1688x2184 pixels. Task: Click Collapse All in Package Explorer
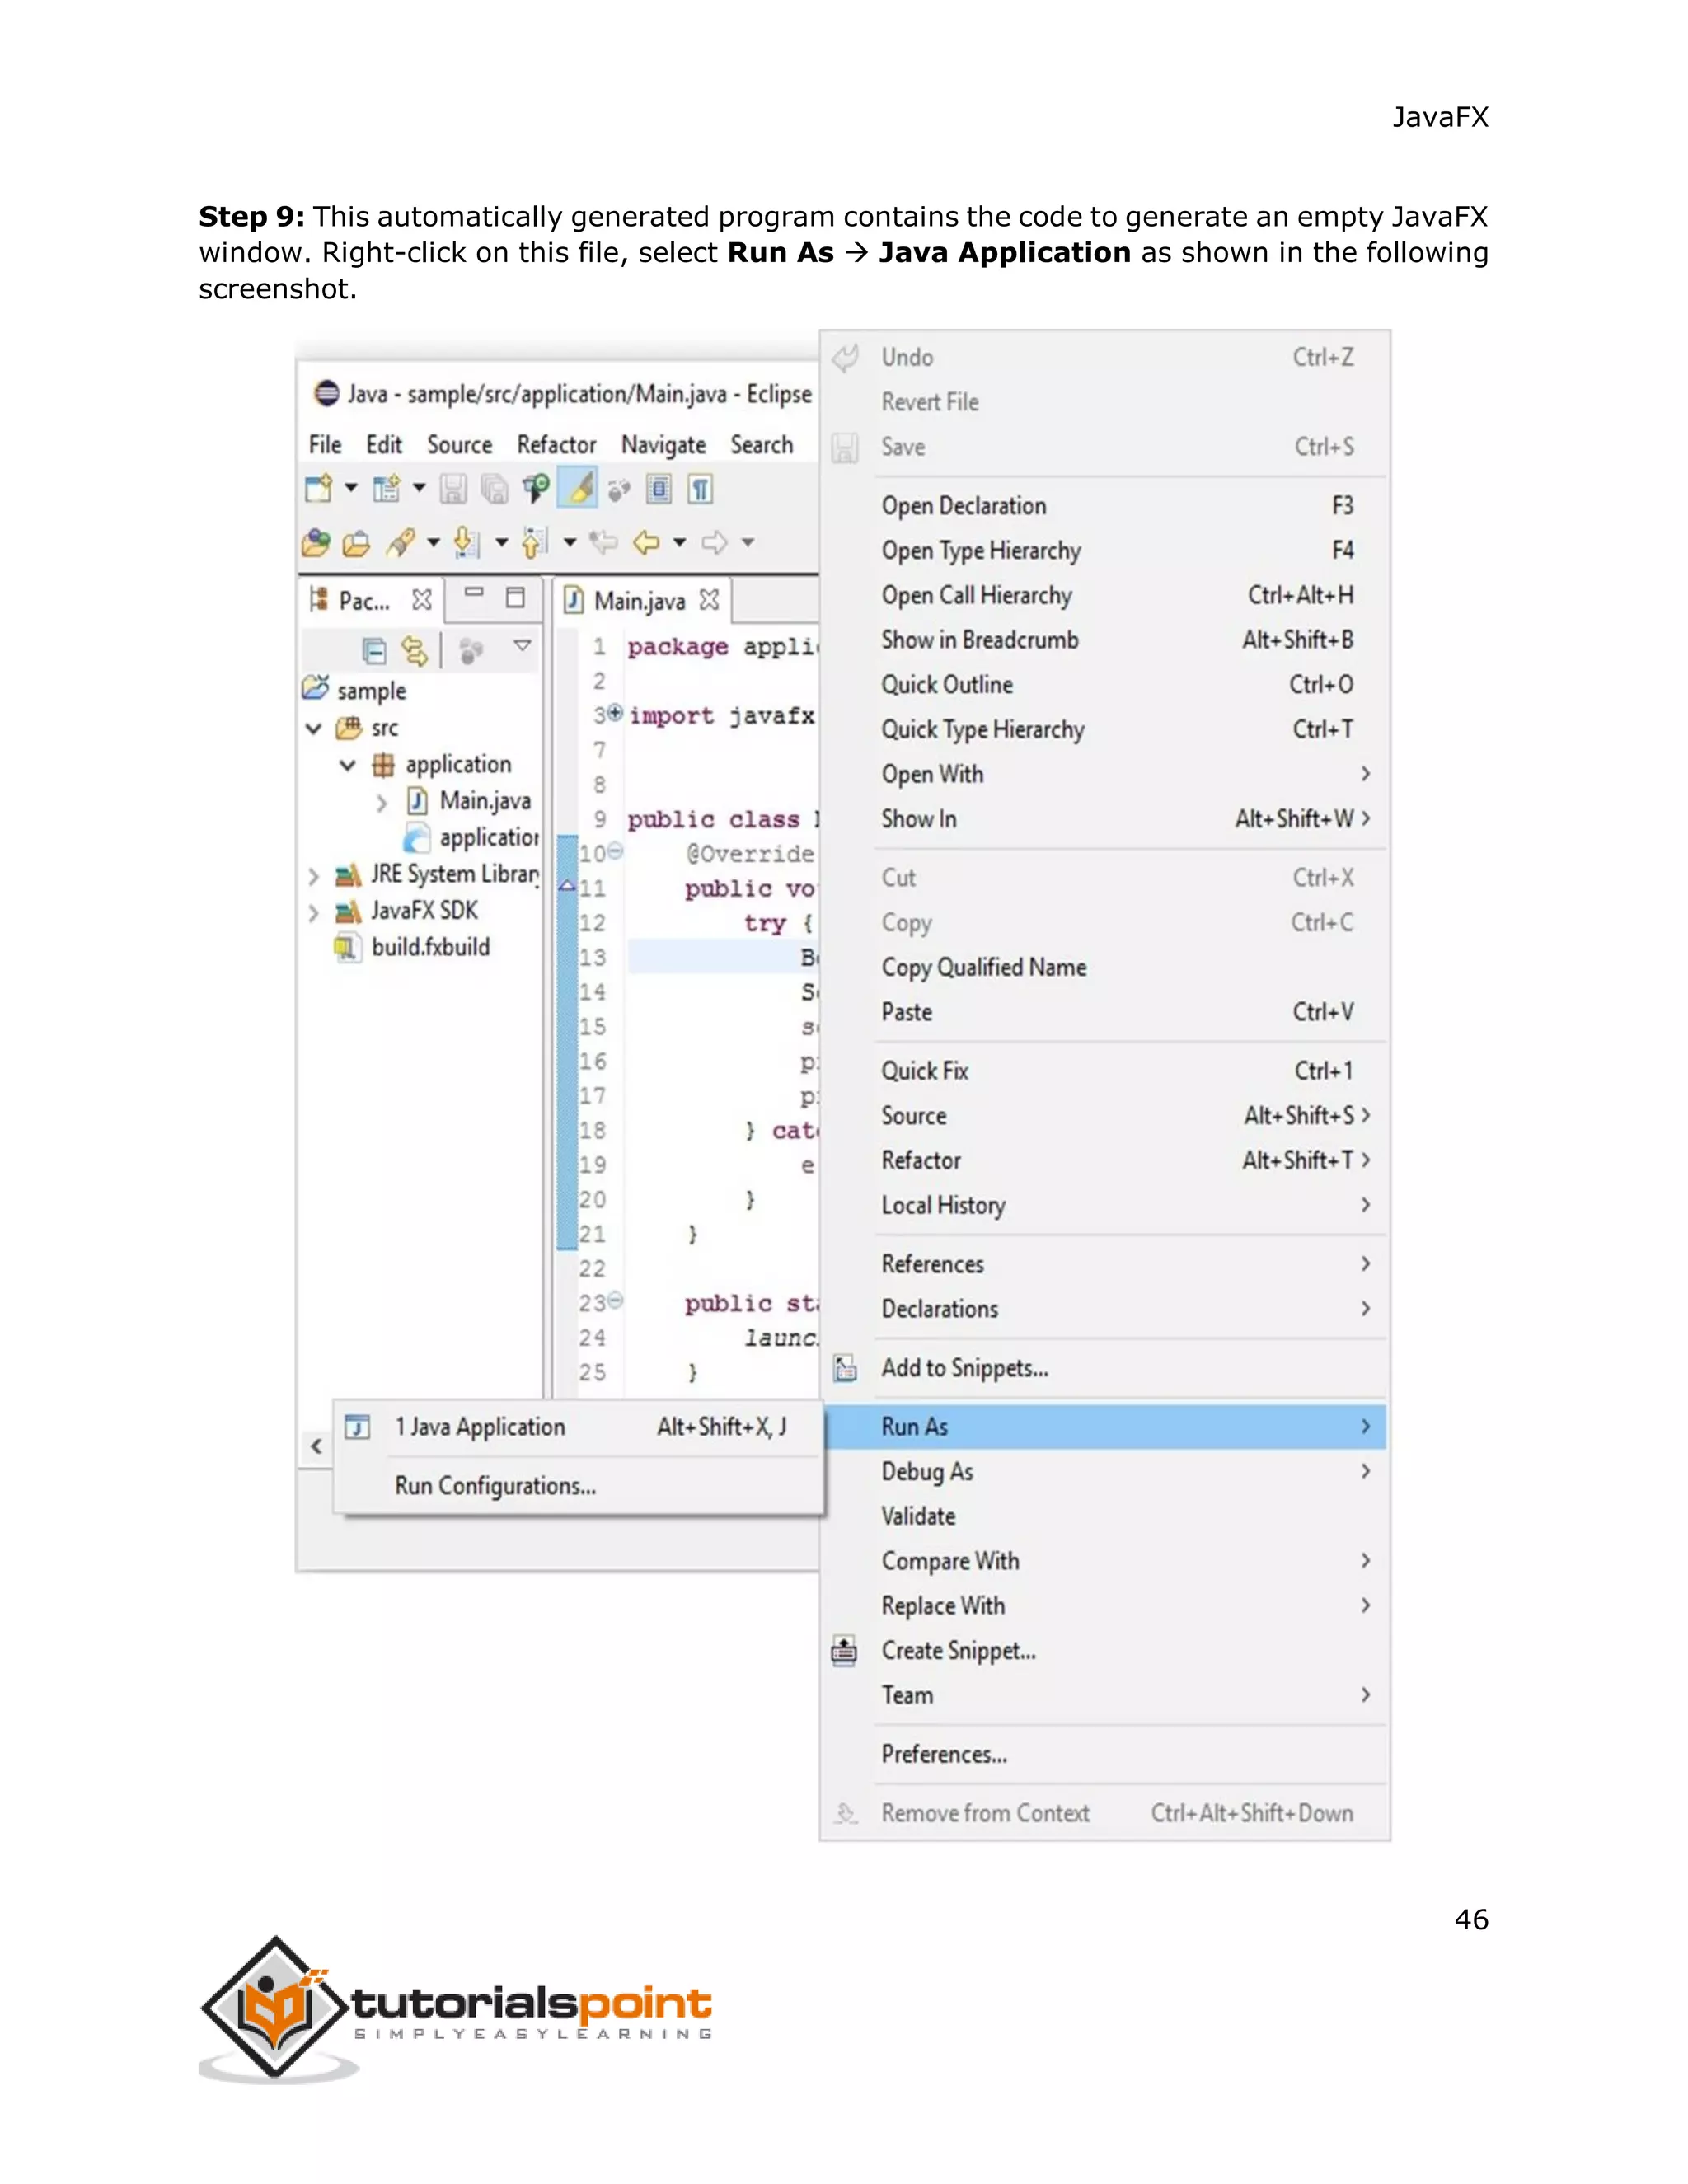374,651
